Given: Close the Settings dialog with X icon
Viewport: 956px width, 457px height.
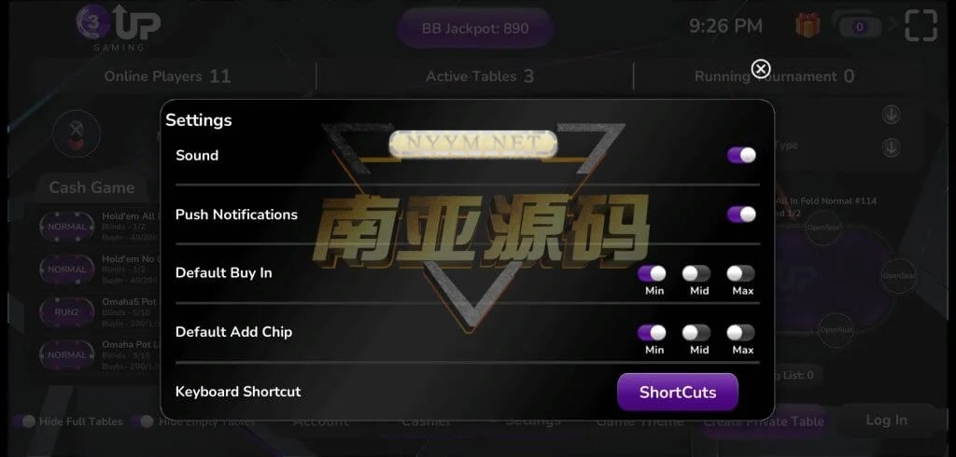Looking at the screenshot, I should (760, 69).
